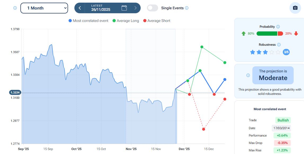Toggle Average Short legend series
Screen dimensions: 304x154
pyautogui.click(x=157, y=21)
